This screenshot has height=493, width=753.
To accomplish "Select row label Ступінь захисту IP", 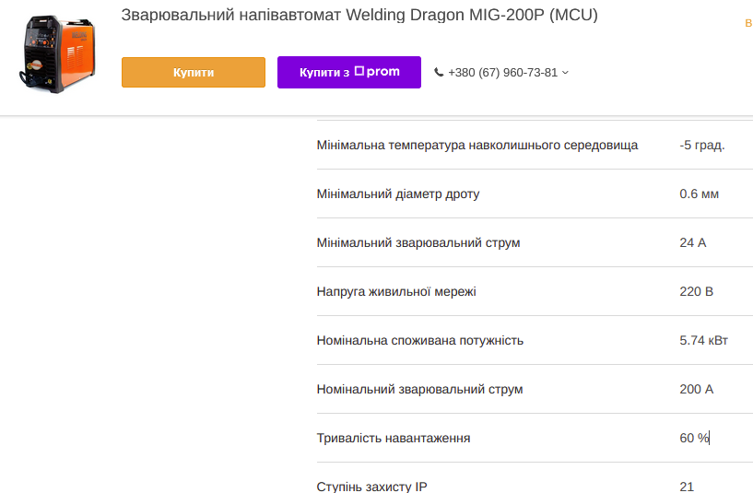I will pyautogui.click(x=371, y=487).
